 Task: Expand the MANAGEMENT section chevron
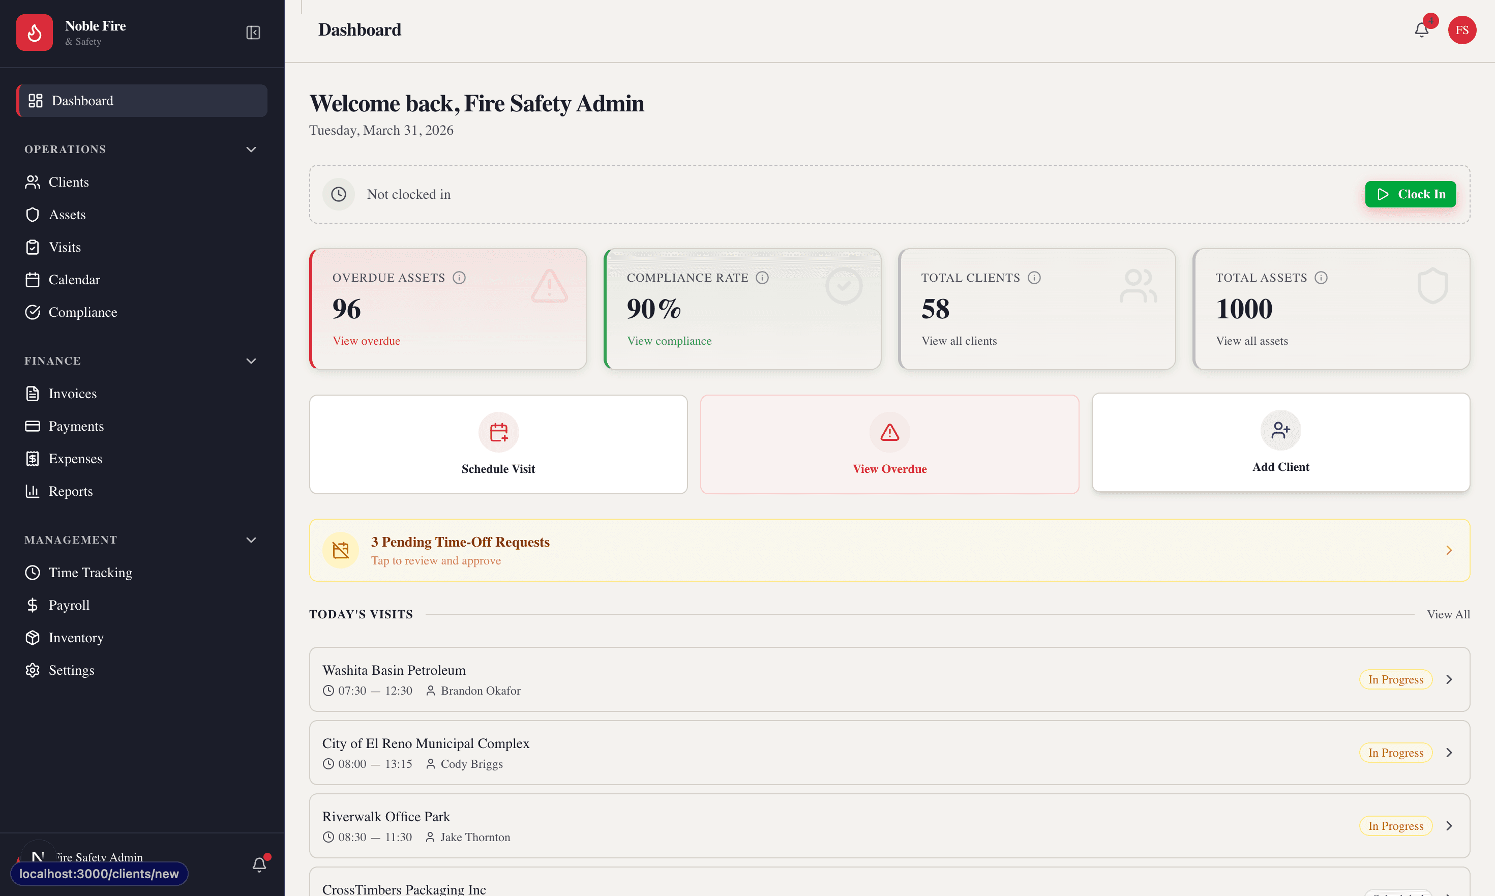point(251,540)
